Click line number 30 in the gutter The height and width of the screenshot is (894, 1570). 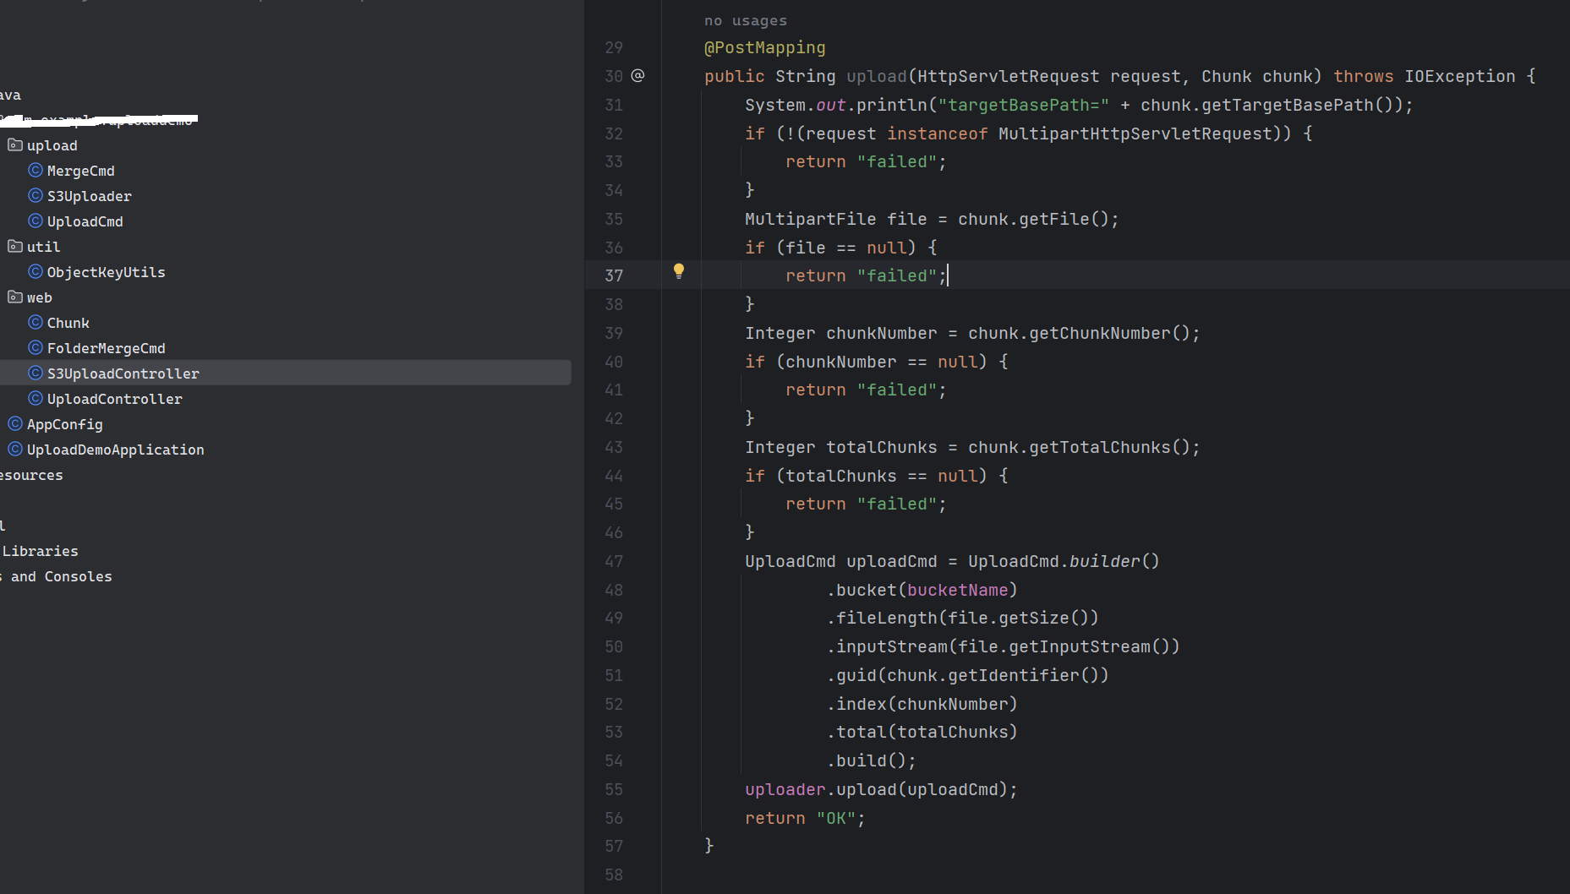click(x=614, y=76)
